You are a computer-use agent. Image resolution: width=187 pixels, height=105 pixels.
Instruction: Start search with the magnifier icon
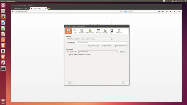159,12
